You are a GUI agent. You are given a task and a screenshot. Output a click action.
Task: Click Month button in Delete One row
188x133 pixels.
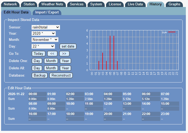[51, 61]
